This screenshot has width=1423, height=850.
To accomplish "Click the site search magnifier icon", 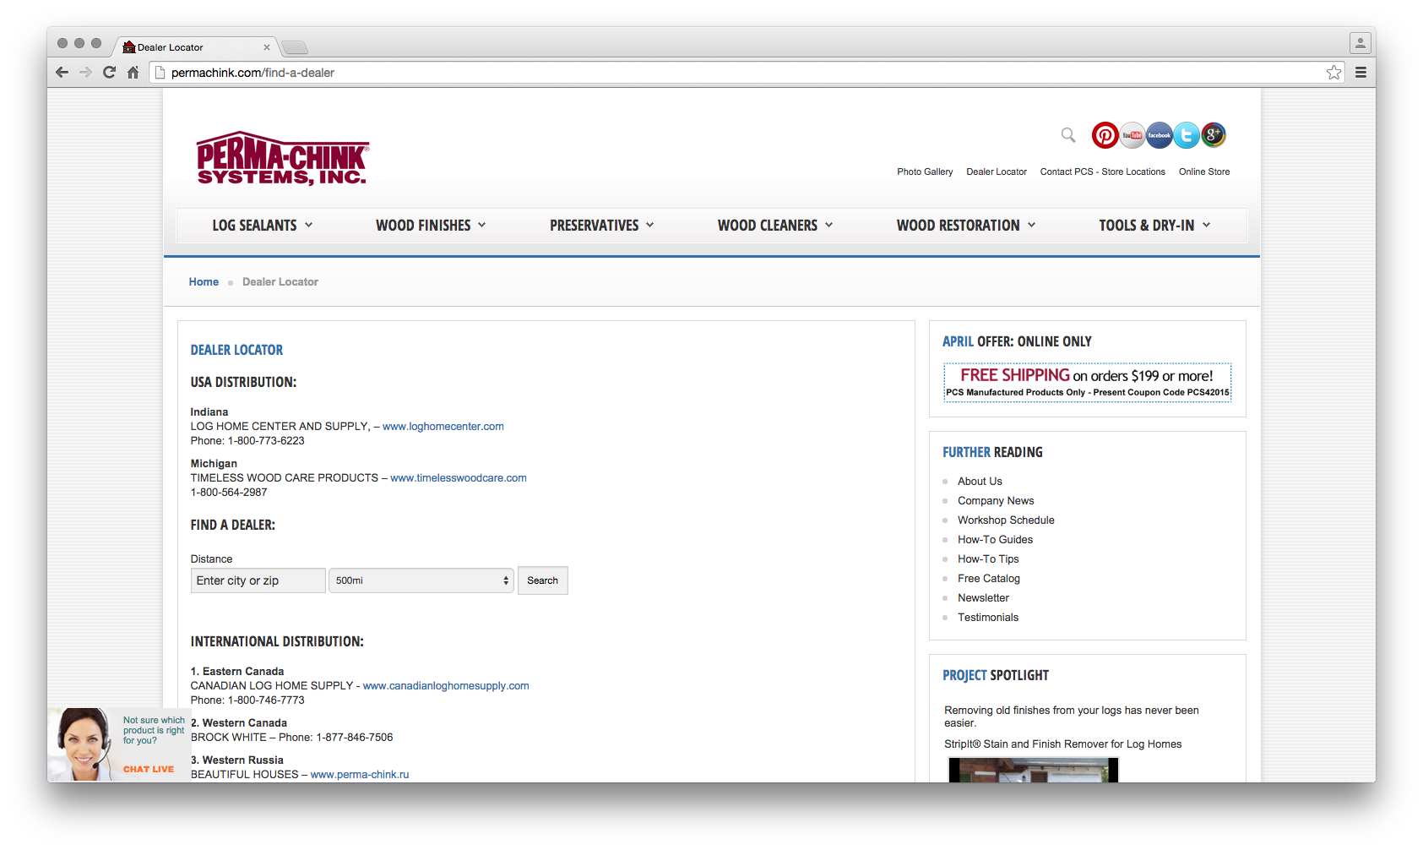I will point(1068,135).
